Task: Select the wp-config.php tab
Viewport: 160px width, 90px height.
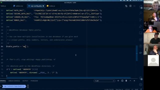Action: pyautogui.click(x=36, y=6)
